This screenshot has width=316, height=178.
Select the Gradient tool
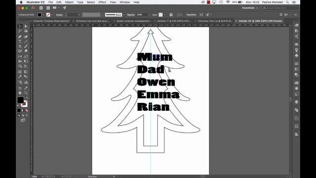(26, 72)
